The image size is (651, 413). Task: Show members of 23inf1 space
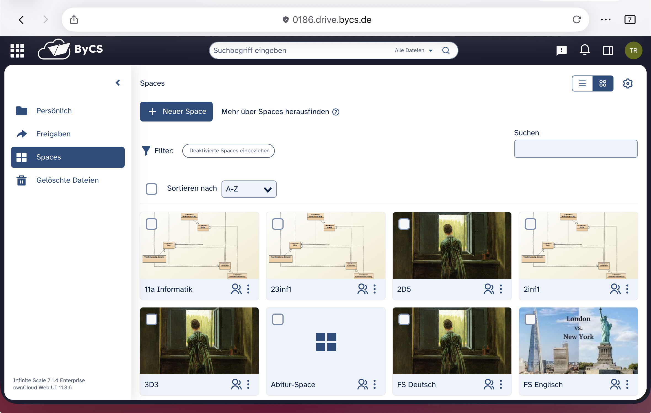tap(362, 289)
